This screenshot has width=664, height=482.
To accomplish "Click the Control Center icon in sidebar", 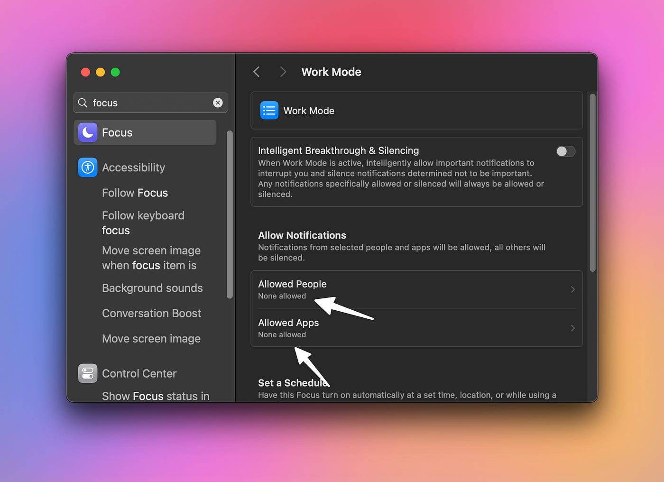I will pyautogui.click(x=88, y=373).
